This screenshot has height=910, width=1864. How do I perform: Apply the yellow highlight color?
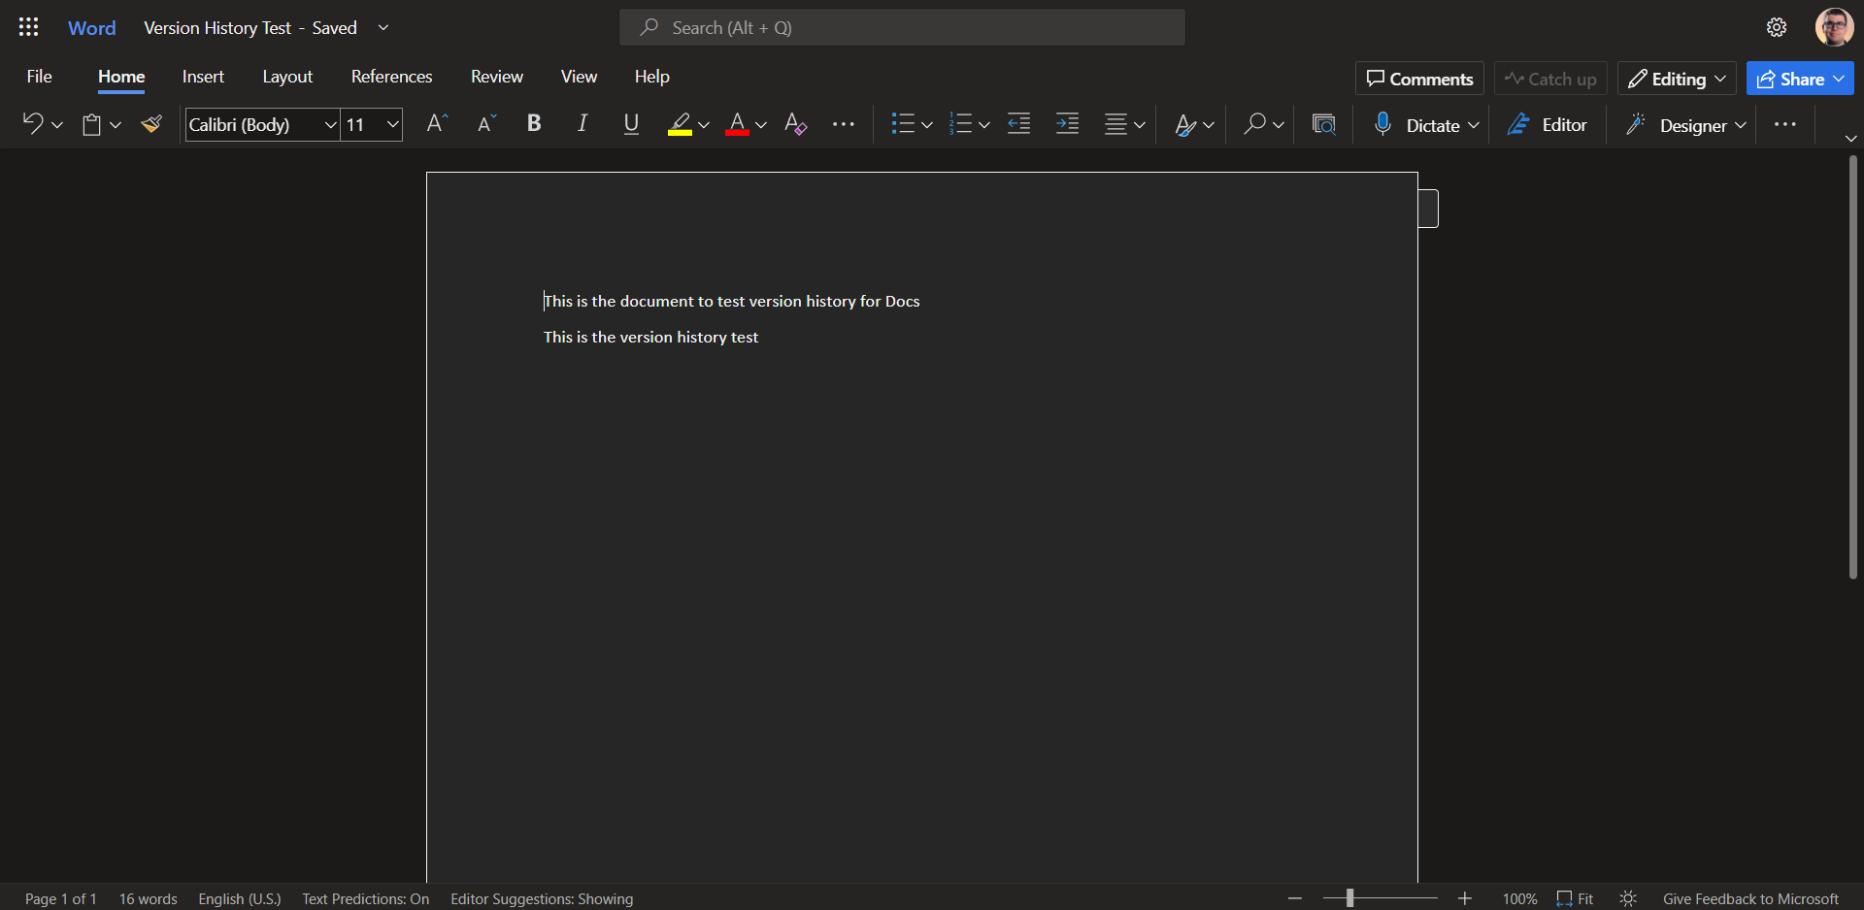[680, 124]
